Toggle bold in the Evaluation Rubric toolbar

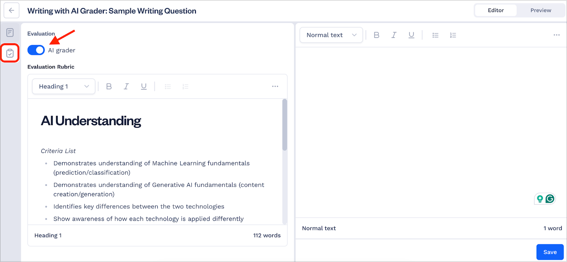(x=109, y=87)
